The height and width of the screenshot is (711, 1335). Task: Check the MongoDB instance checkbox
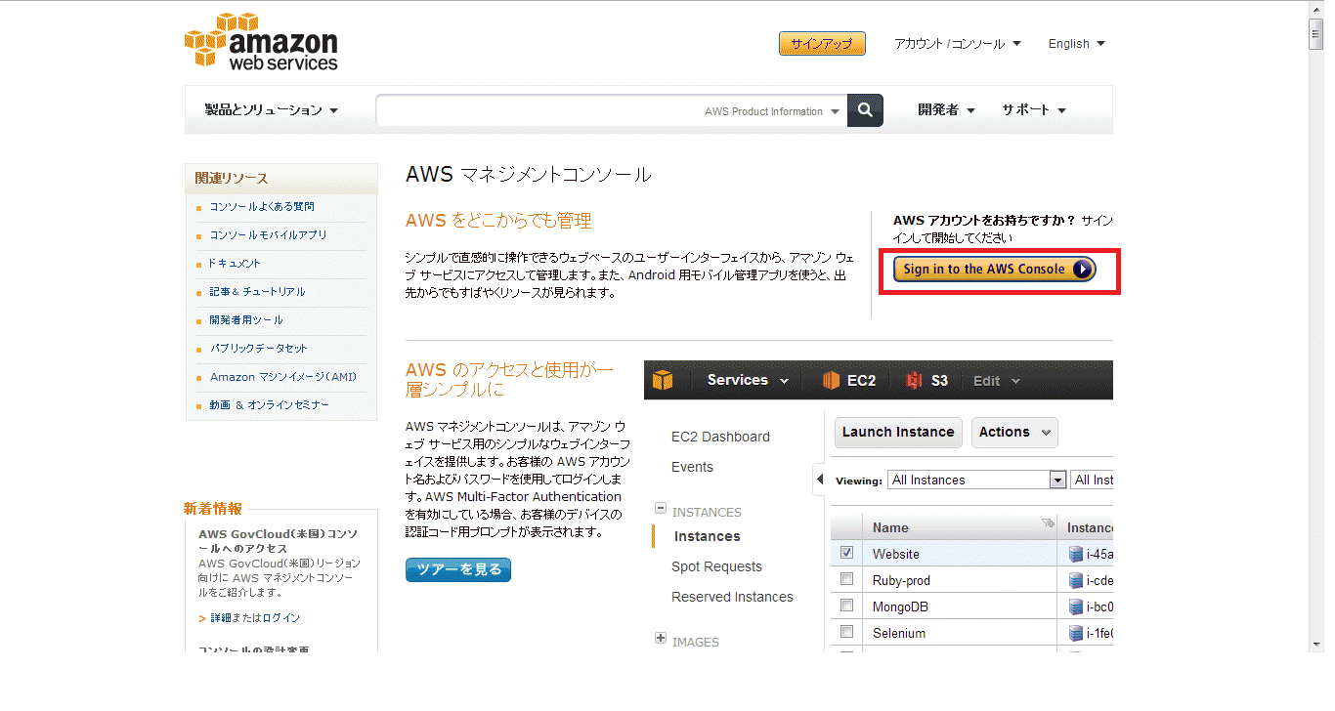click(847, 606)
